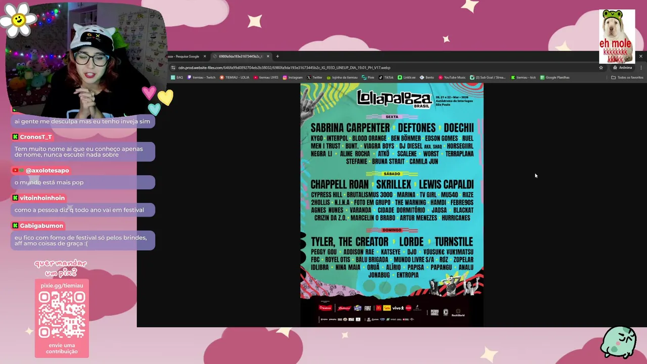Click the pixie.gg/tiemiau link text
Image resolution: width=647 pixels, height=364 pixels.
(62, 286)
